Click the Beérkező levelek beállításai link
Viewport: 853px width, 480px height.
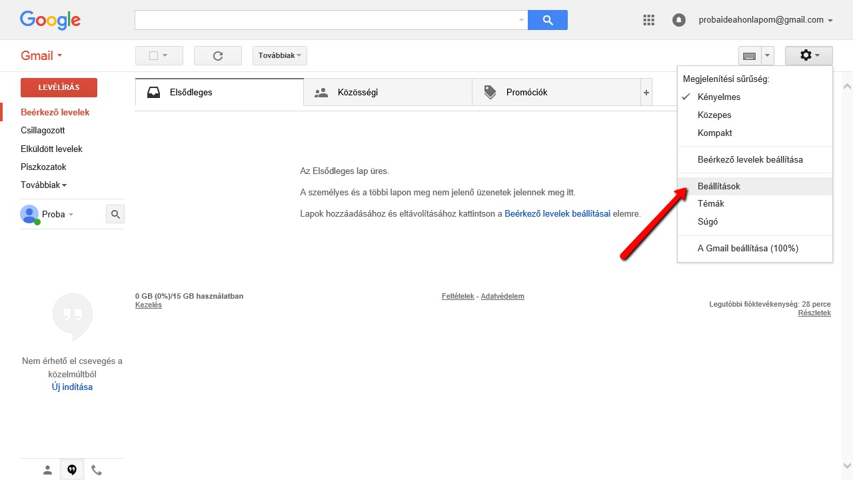[557, 214]
